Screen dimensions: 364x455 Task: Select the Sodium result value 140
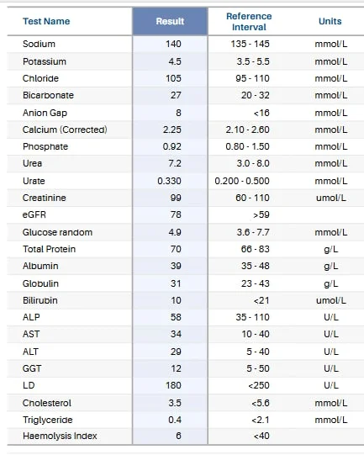click(173, 44)
